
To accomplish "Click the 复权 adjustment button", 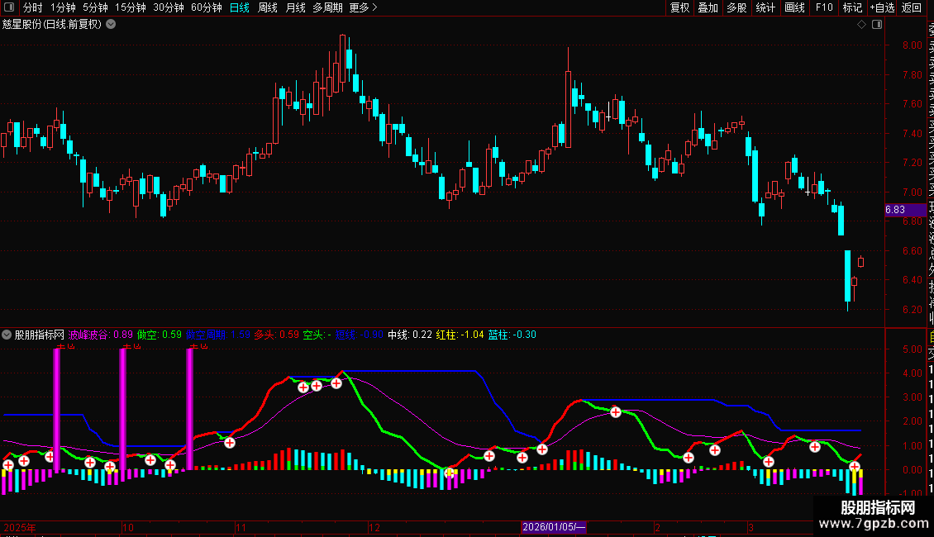I will point(679,7).
